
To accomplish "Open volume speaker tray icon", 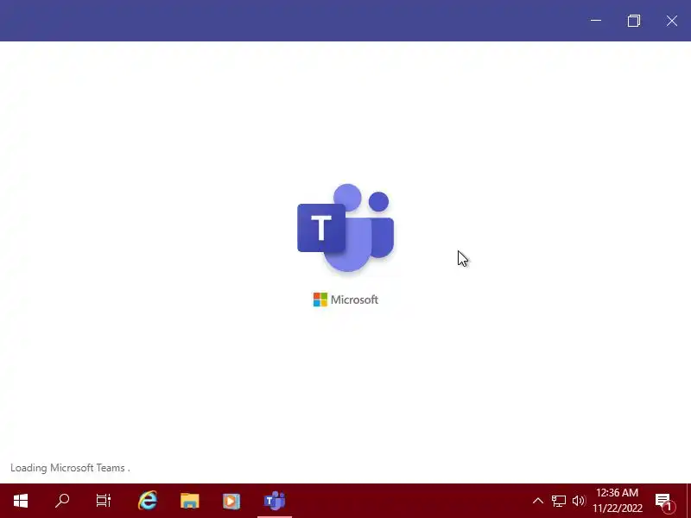I will [x=579, y=501].
